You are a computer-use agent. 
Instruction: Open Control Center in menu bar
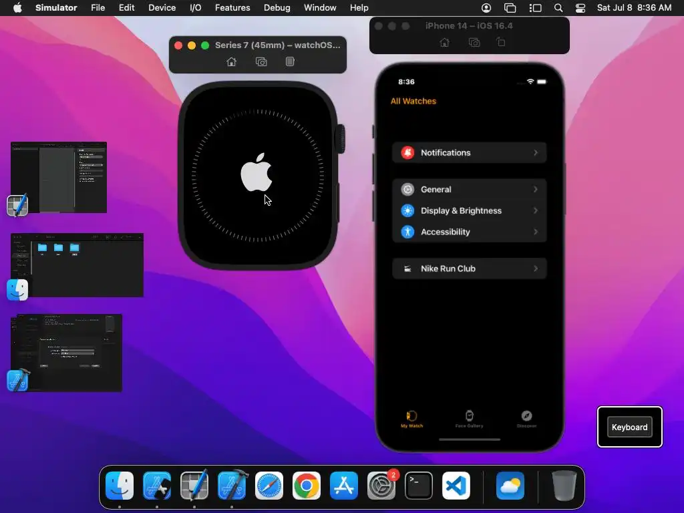[x=580, y=8]
